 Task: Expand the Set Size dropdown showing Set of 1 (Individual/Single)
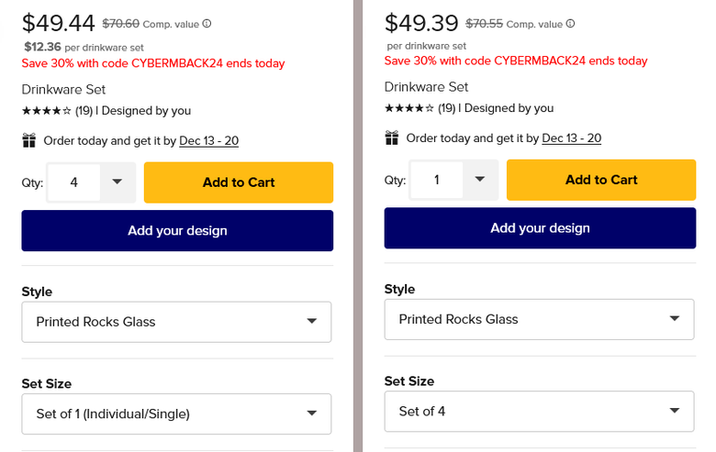[176, 413]
